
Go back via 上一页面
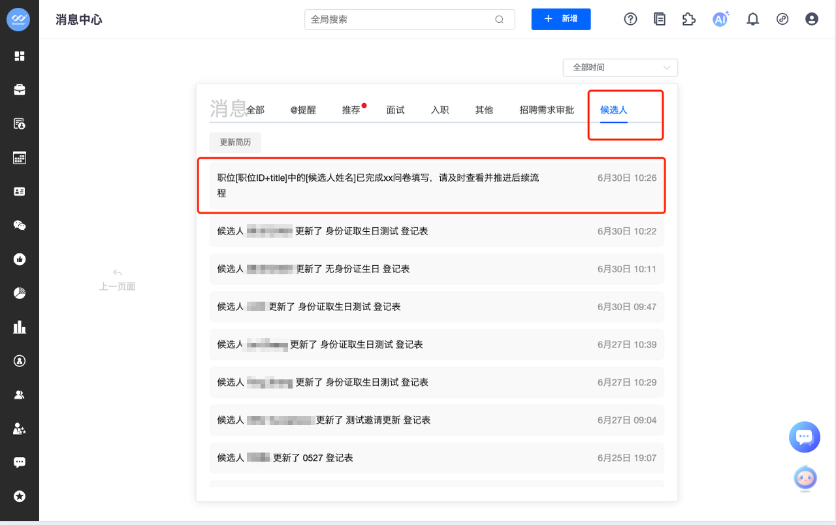click(118, 280)
